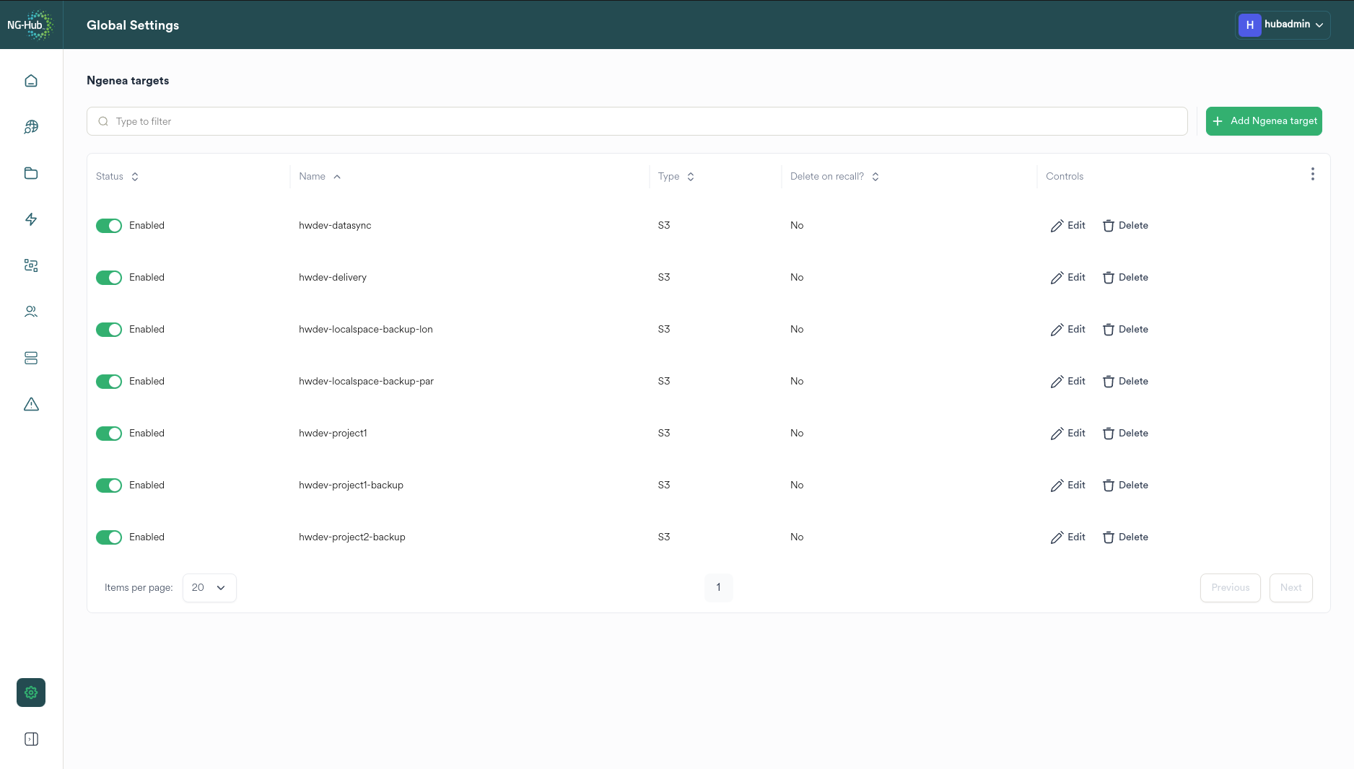This screenshot has height=769, width=1354.
Task: Sort the table by Type column
Action: (x=676, y=176)
